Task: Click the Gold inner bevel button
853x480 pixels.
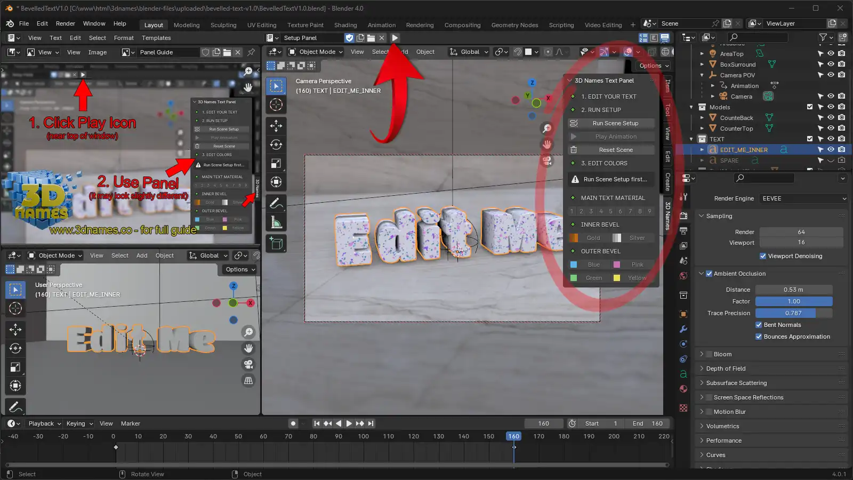Action: [x=589, y=238]
